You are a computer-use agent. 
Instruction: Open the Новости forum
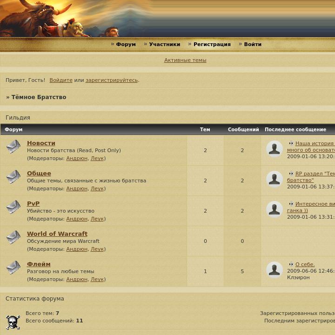pos(41,143)
